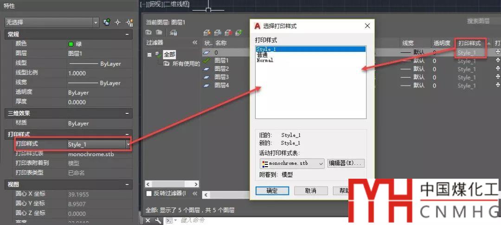This screenshot has height=225, width=501.
Task: Click New Layer Frozen in Viewports icon
Action: click(218, 32)
